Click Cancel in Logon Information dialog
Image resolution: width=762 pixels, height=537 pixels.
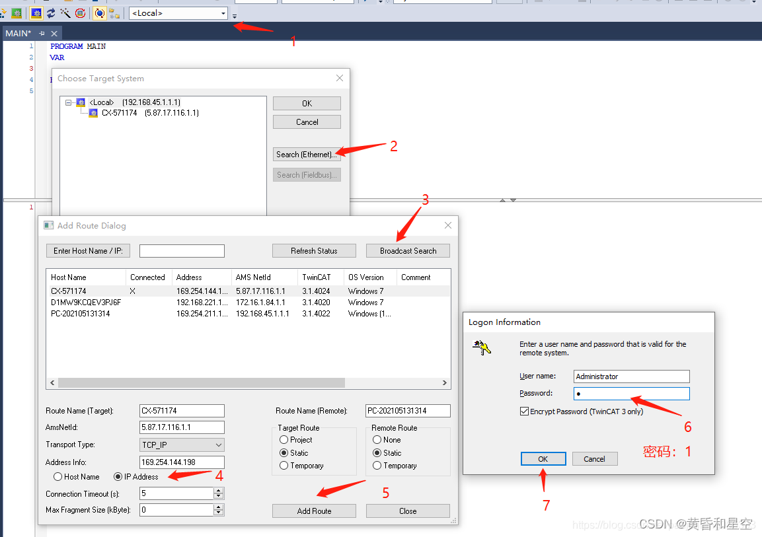(x=595, y=459)
